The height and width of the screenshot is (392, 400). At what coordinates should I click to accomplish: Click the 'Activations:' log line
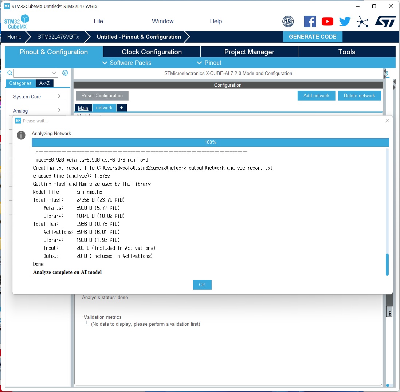tap(81, 232)
